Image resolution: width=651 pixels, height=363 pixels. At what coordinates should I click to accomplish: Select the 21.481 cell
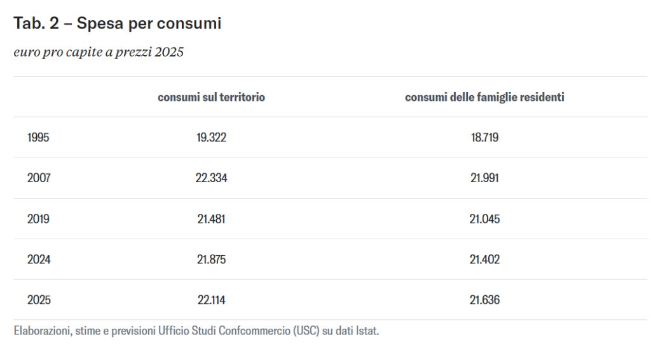pos(211,219)
